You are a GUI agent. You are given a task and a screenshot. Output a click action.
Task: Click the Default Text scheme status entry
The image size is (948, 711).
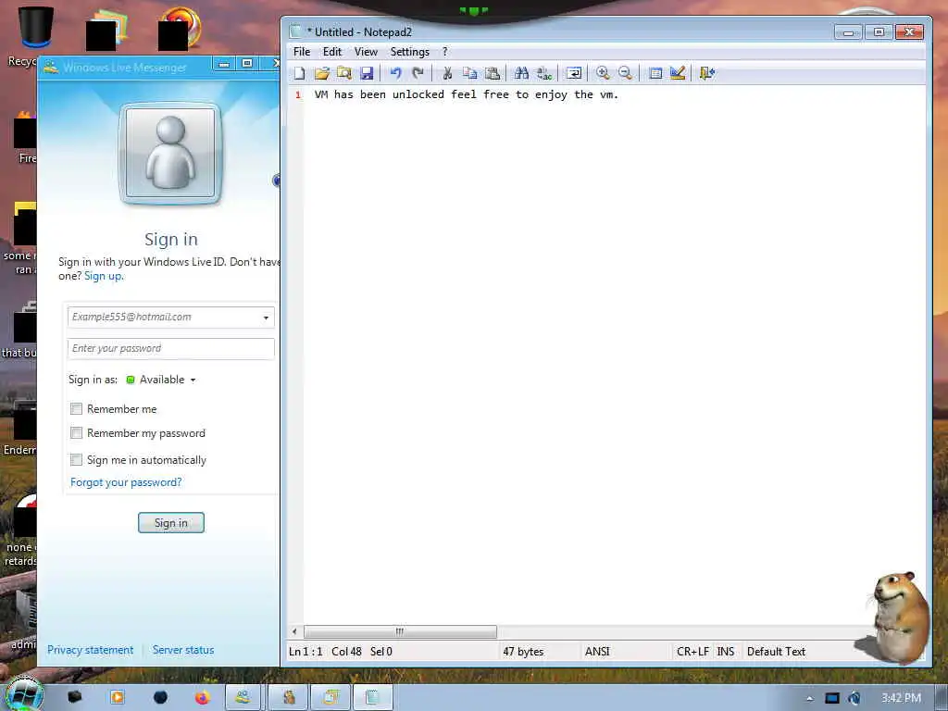(x=777, y=652)
